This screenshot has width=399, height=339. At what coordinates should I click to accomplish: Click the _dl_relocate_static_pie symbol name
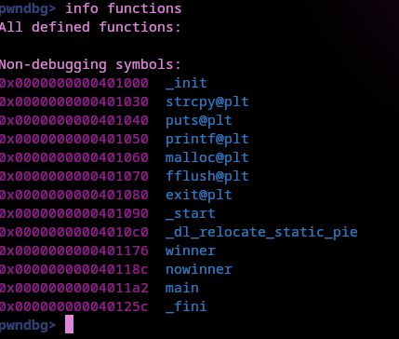[261, 232]
